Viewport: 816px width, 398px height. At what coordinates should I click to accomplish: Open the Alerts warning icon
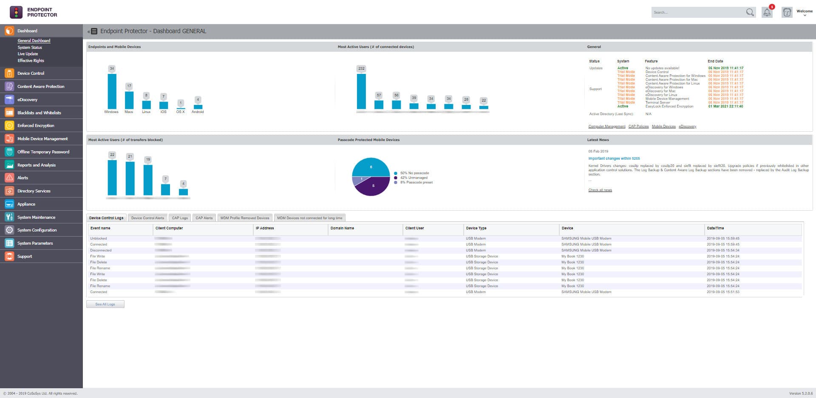pos(9,178)
